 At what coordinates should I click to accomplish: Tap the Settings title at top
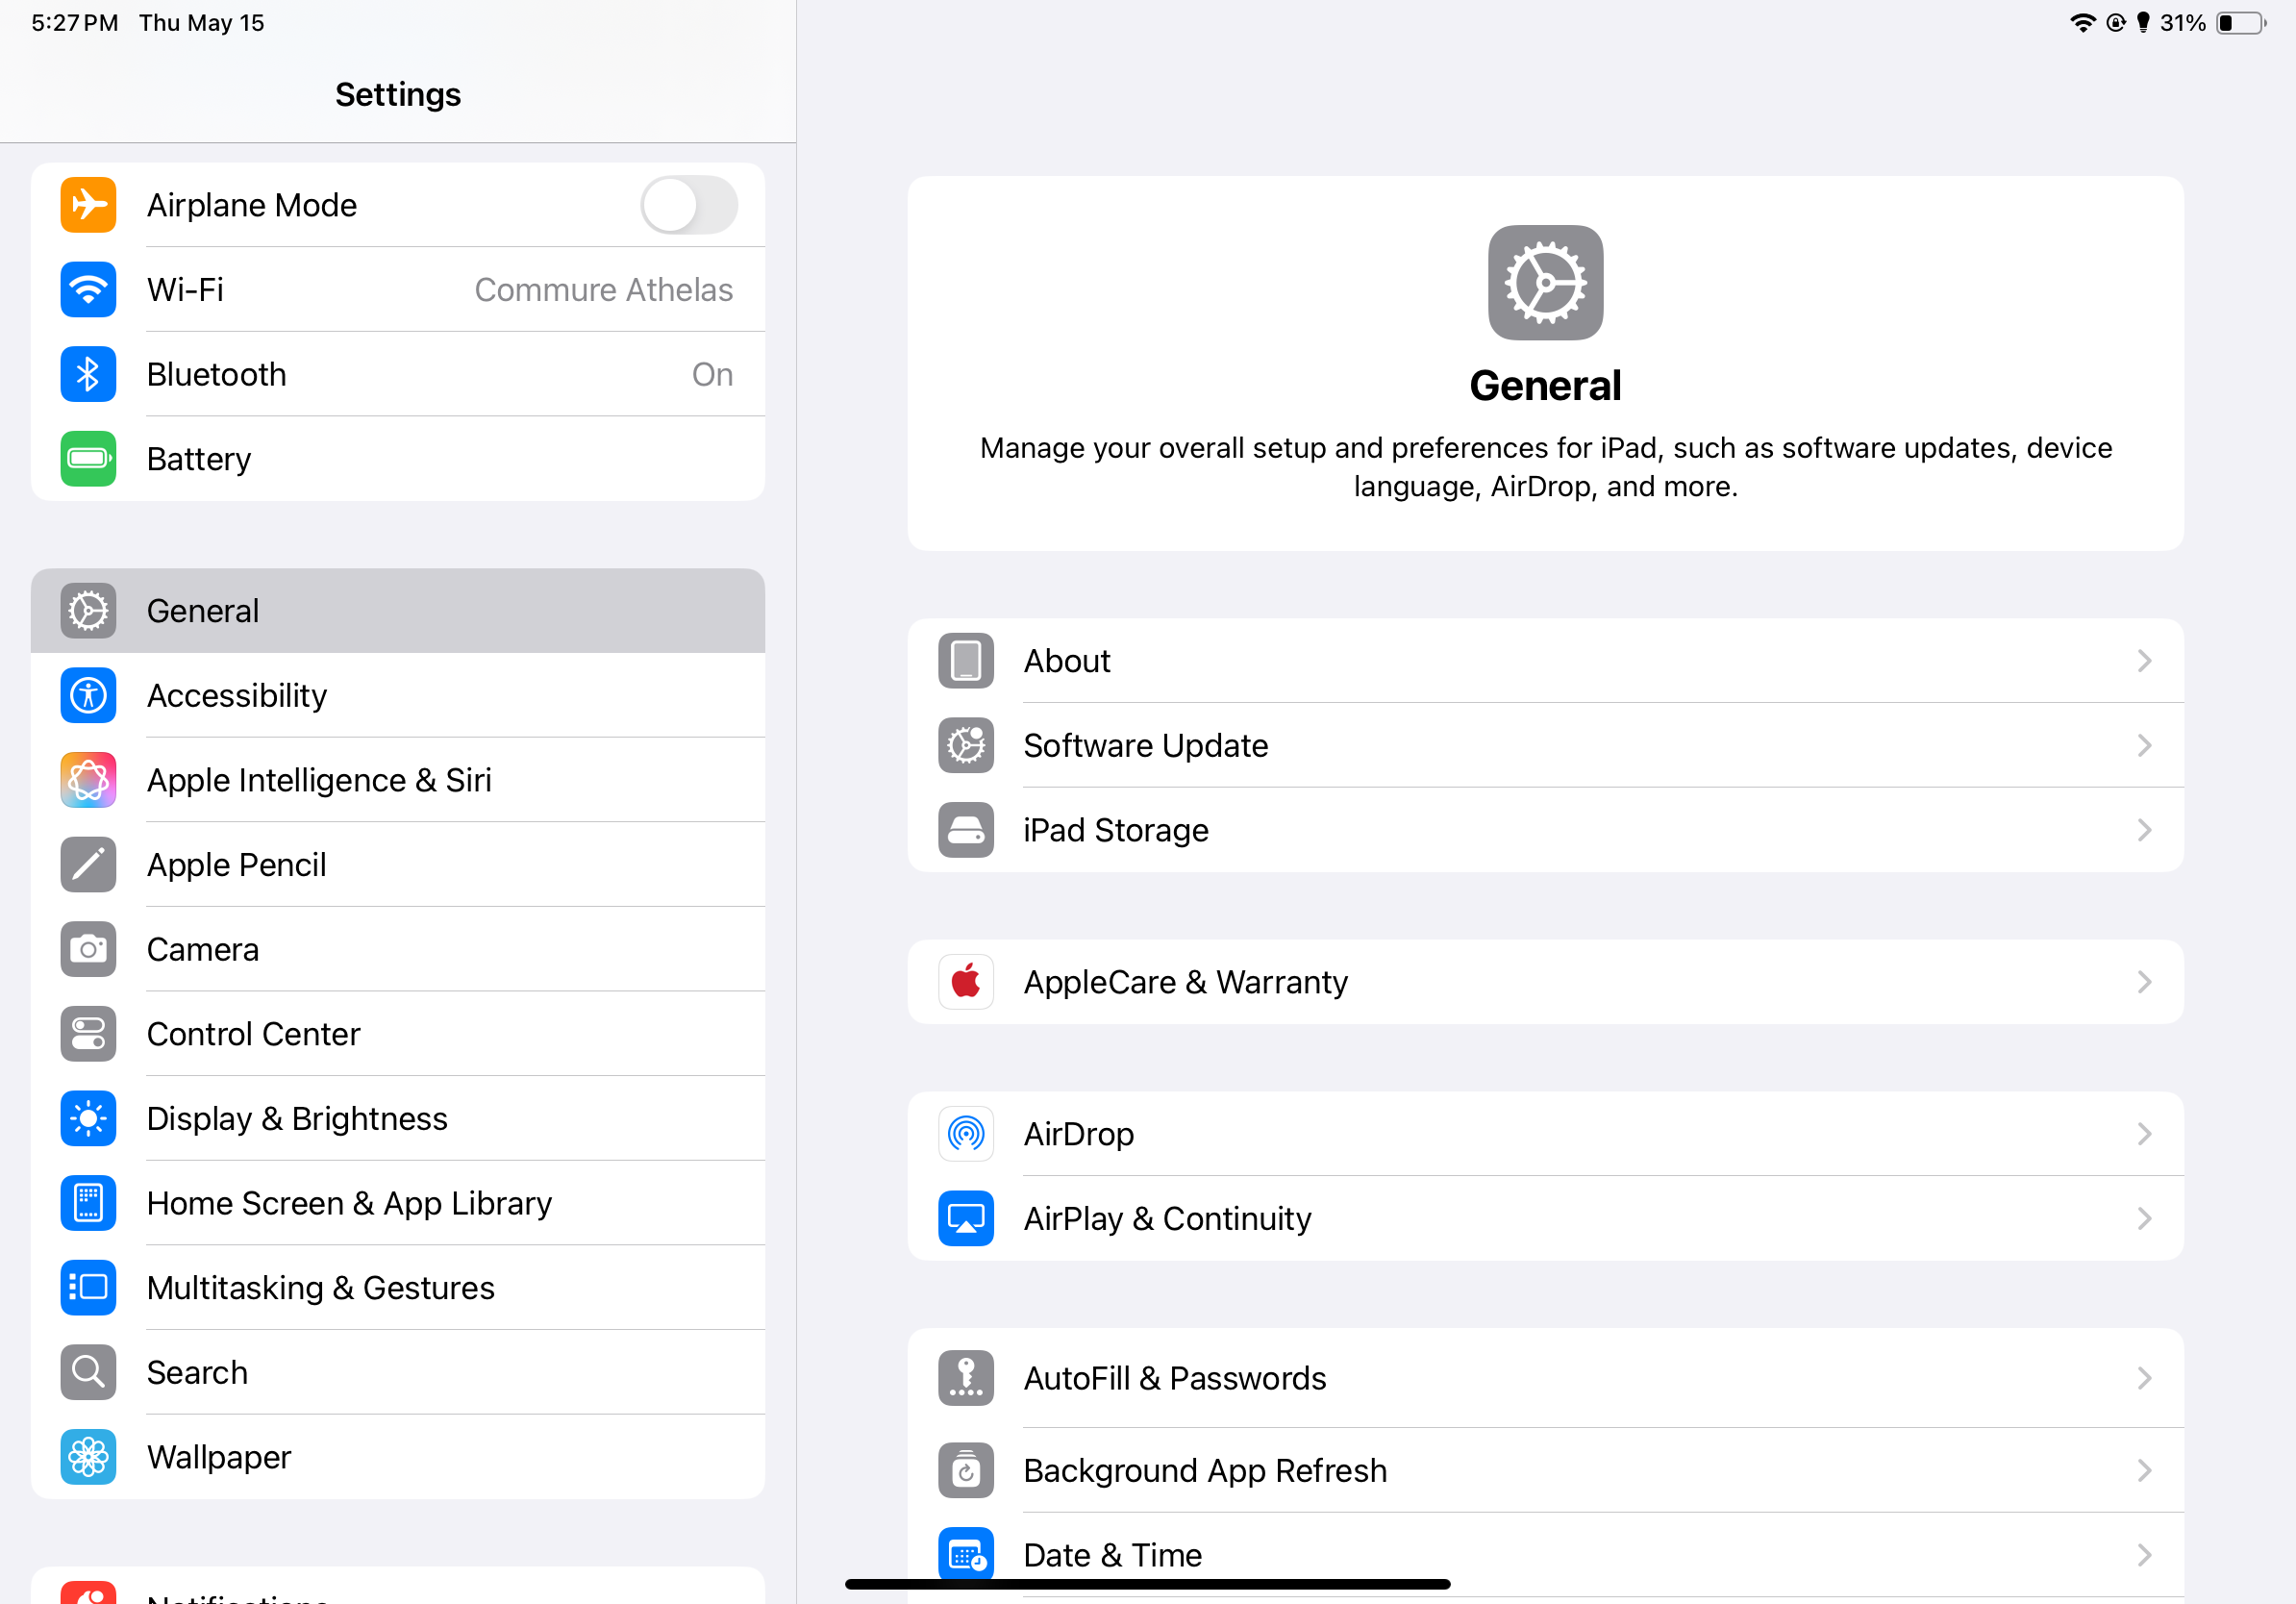[398, 95]
